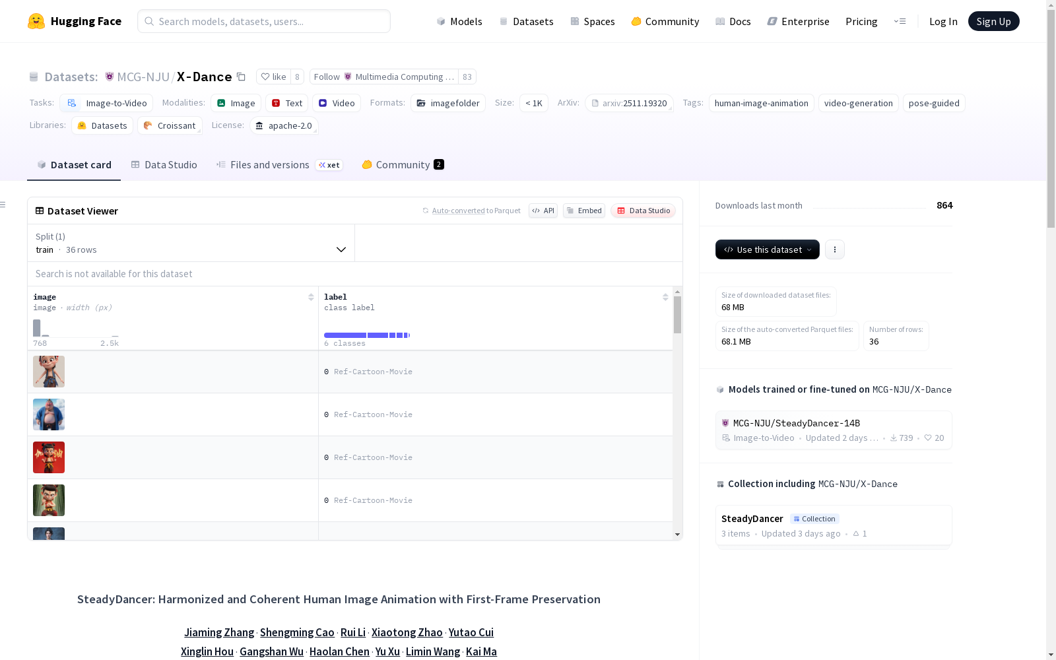
Task: Sort by the image column
Action: [x=311, y=297]
